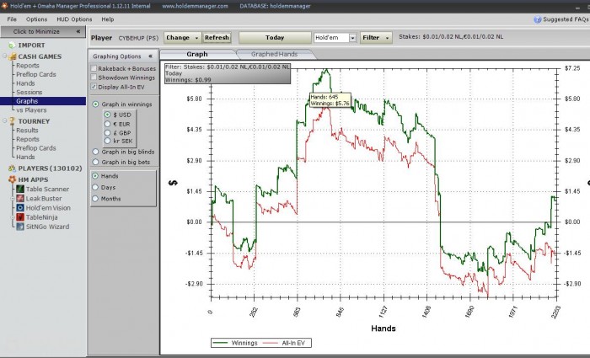This screenshot has width=590, height=358.
Task: Click the Players people icon
Action: (13, 168)
